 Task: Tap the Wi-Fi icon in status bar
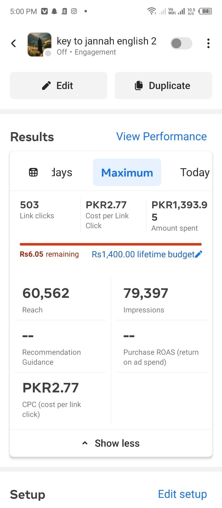coord(151,11)
